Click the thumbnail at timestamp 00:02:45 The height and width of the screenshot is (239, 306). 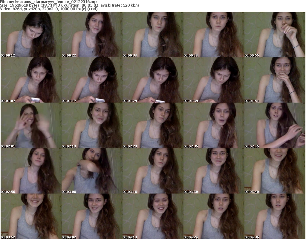(275, 126)
